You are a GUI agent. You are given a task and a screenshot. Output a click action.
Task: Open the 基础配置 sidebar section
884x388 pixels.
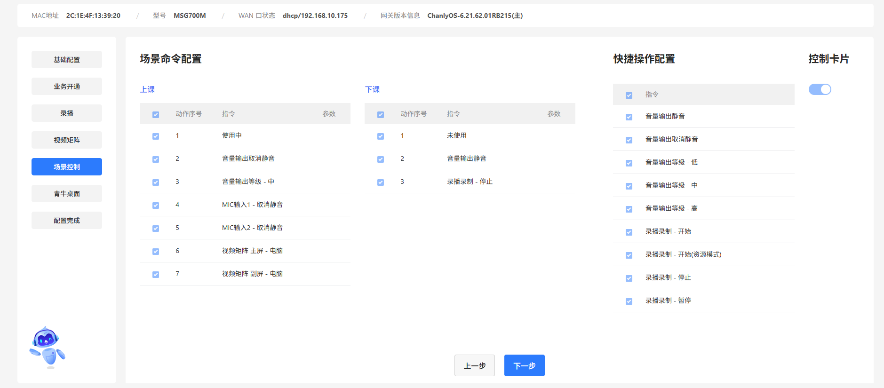[67, 60]
